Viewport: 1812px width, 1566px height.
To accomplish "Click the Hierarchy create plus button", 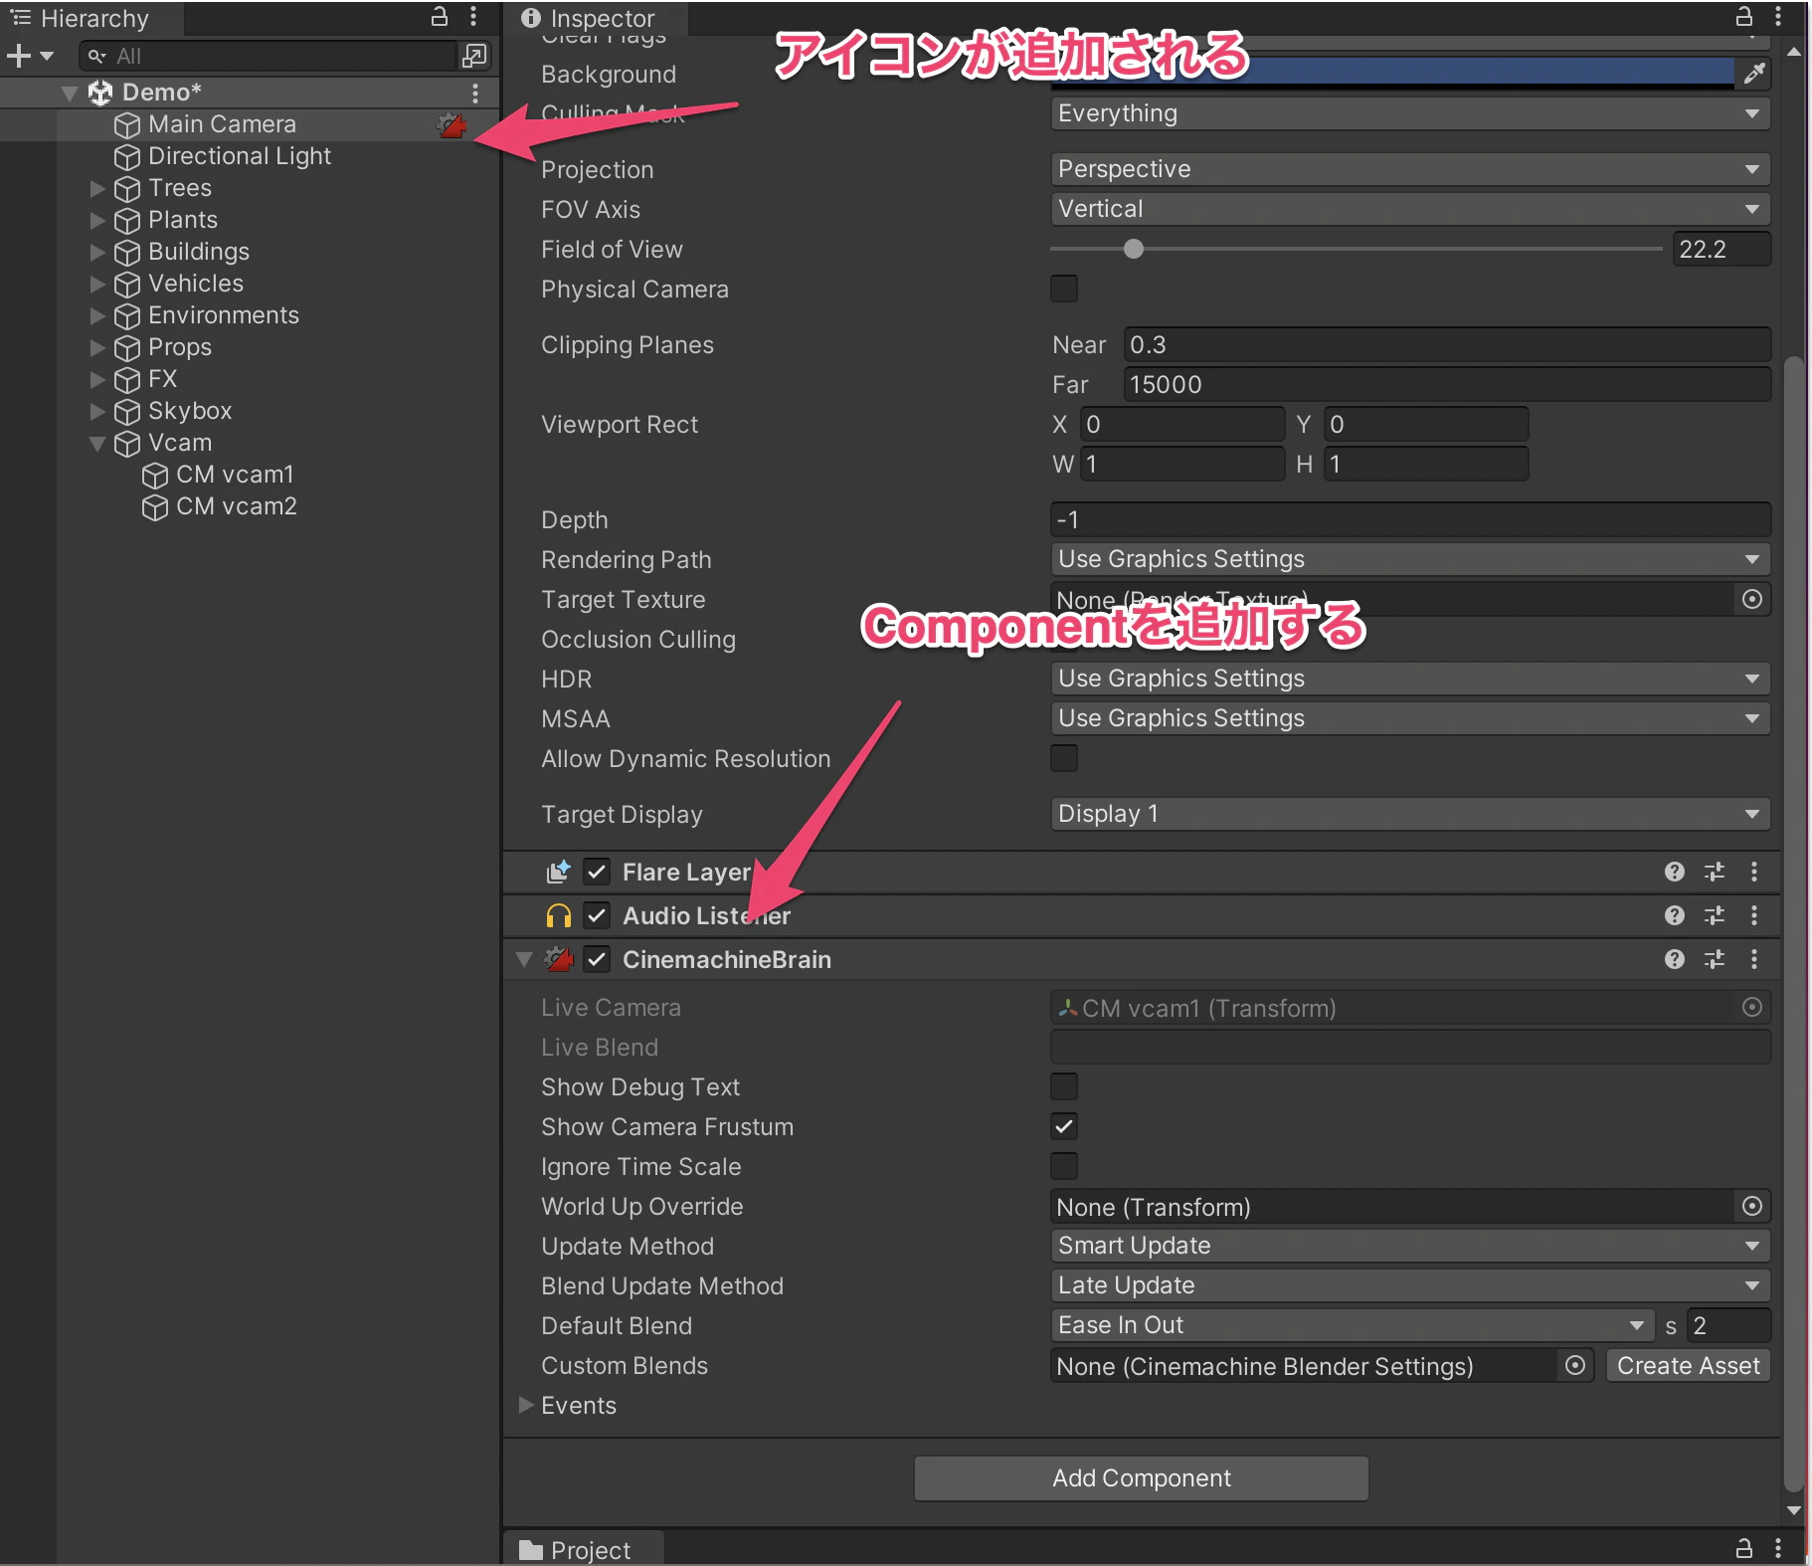I will click(x=19, y=56).
